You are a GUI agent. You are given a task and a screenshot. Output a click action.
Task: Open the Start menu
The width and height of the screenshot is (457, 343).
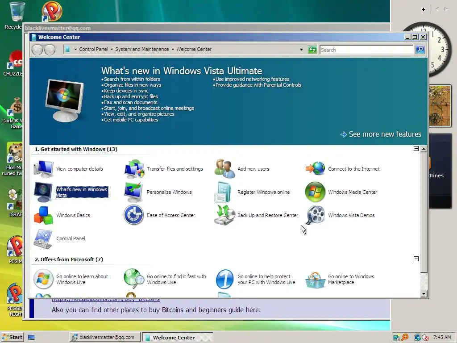(12, 337)
